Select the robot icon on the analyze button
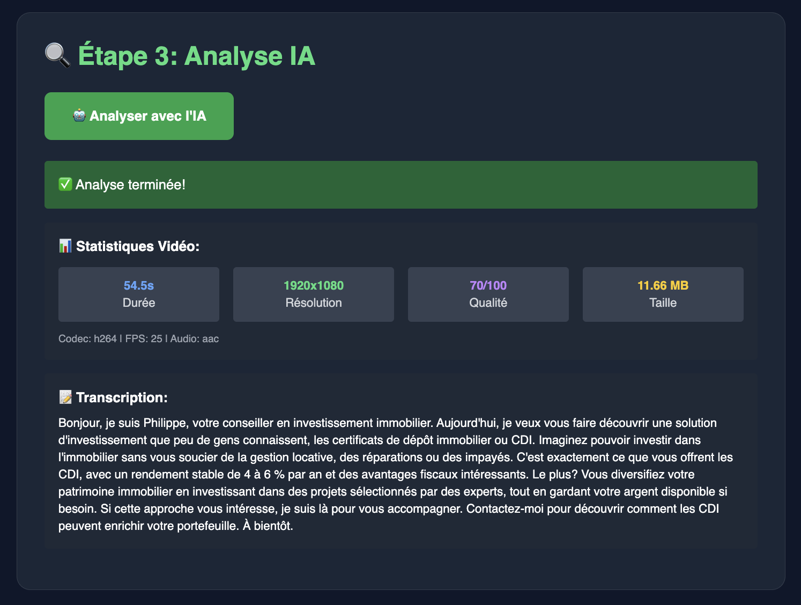The height and width of the screenshot is (605, 801). point(78,115)
